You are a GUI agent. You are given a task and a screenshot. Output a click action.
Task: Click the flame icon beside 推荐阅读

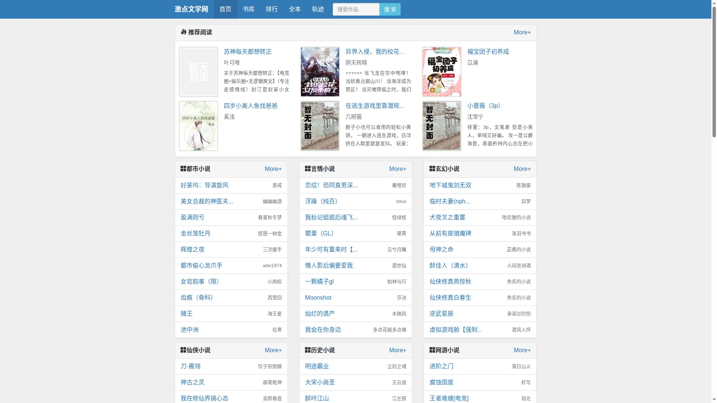183,32
